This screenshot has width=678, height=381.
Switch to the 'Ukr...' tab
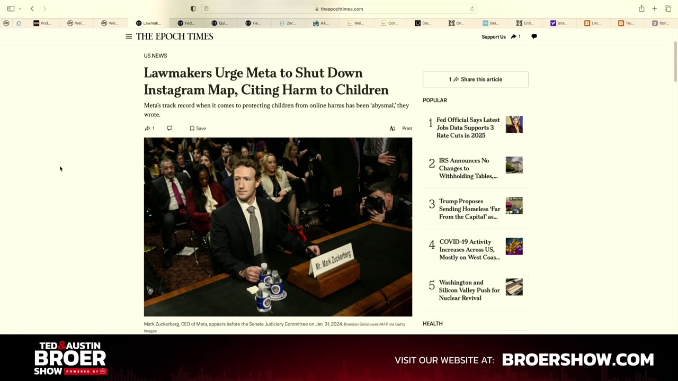click(593, 23)
